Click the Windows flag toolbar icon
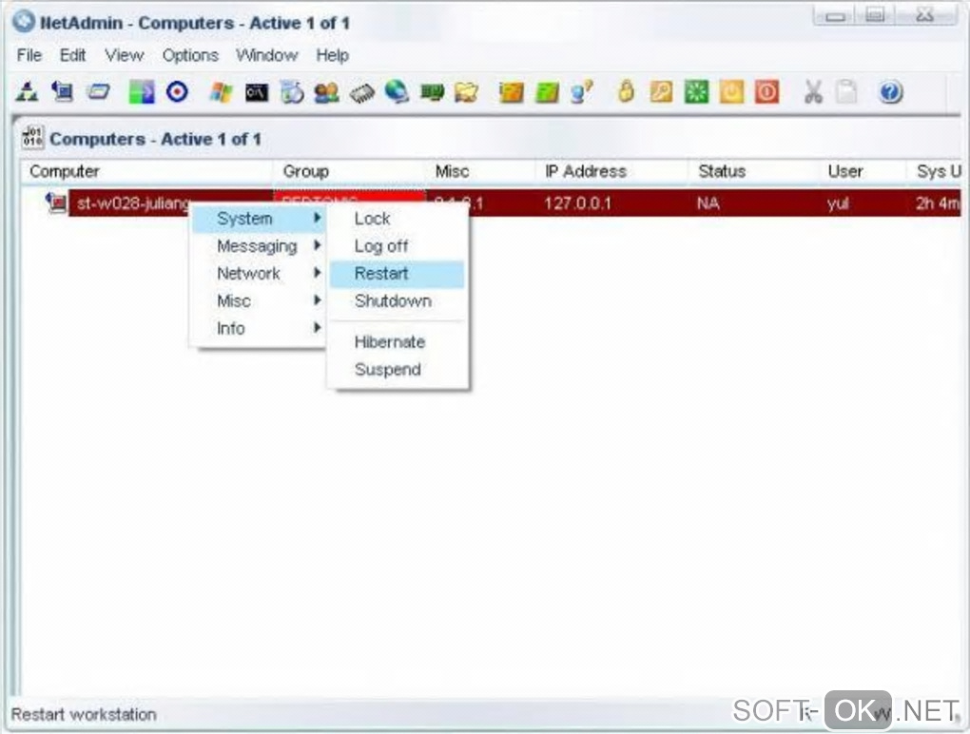 [221, 92]
